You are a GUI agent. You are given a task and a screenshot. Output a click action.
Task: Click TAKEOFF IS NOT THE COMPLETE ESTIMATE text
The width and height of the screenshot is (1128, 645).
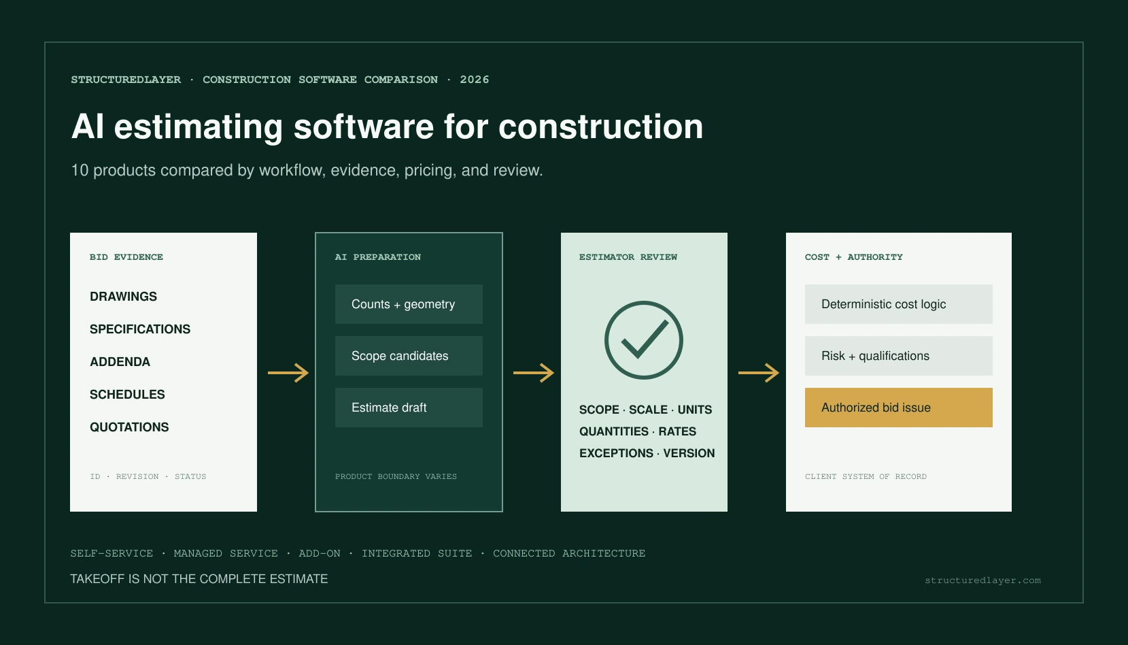pyautogui.click(x=199, y=579)
